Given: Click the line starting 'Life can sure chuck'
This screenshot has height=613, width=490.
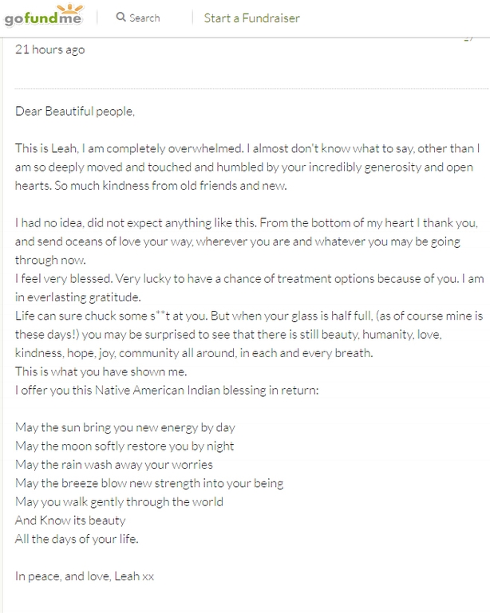Looking at the screenshot, I should (249, 316).
